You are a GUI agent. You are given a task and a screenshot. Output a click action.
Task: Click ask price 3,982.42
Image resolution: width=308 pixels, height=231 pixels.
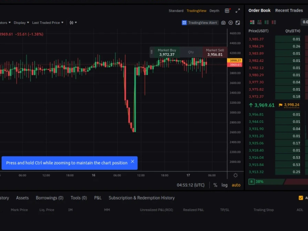256,61
